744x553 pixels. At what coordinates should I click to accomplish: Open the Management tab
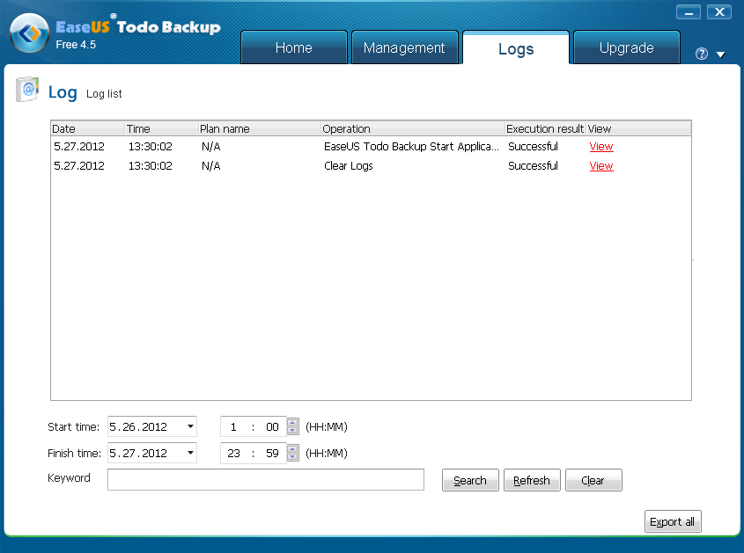coord(404,47)
